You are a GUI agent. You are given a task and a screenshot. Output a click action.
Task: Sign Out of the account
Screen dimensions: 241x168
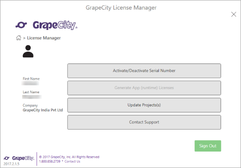(208, 146)
